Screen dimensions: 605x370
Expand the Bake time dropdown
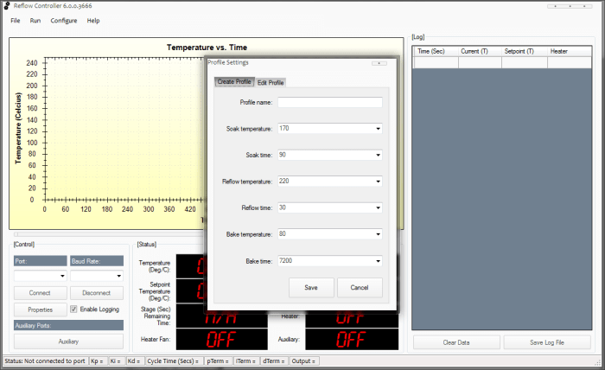coord(378,260)
